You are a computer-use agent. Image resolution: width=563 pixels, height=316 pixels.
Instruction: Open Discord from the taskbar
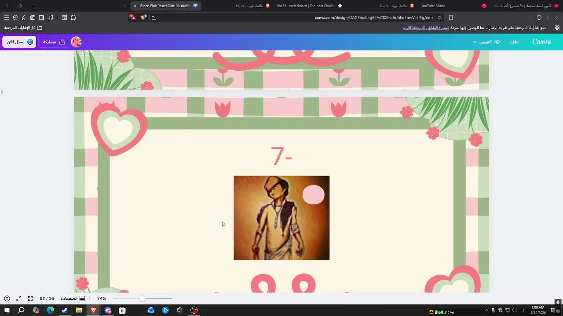click(x=108, y=310)
